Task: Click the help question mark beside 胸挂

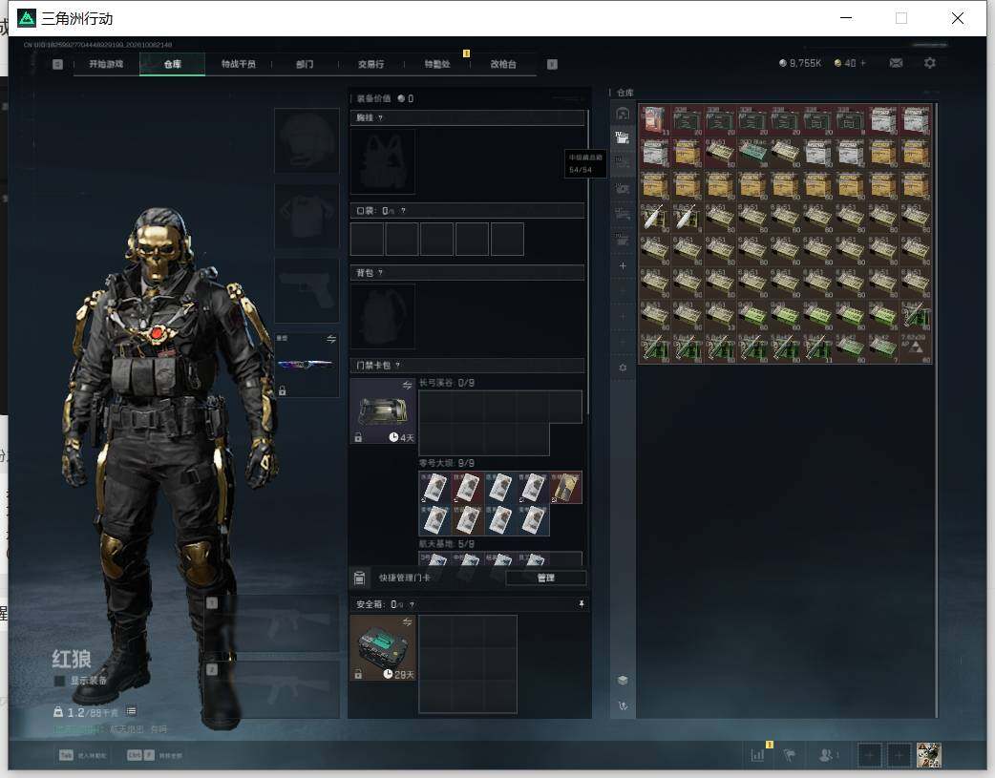Action: [380, 118]
